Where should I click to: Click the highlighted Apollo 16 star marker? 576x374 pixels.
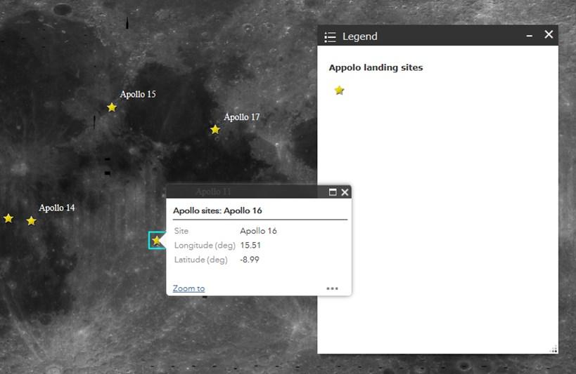coord(157,241)
